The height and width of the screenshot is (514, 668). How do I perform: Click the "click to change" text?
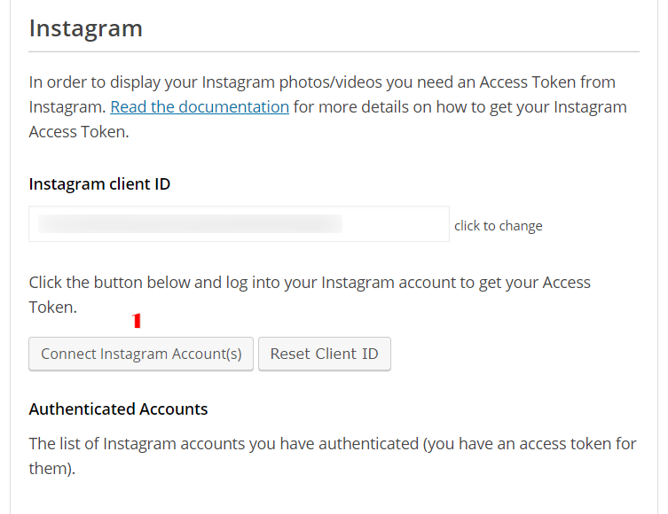tap(498, 226)
